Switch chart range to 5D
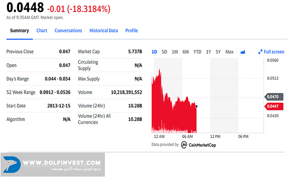 click(164, 52)
